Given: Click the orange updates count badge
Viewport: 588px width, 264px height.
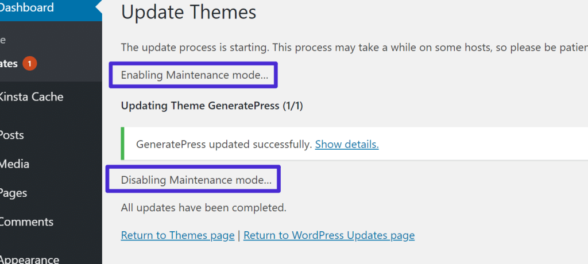Looking at the screenshot, I should pos(30,64).
